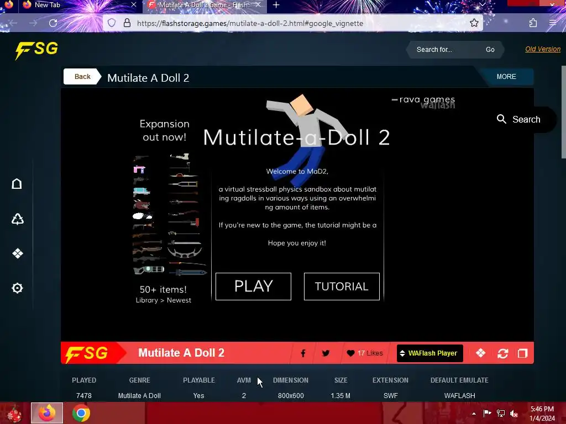The width and height of the screenshot is (566, 424).
Task: Expand the MORE panel
Action: (506, 77)
